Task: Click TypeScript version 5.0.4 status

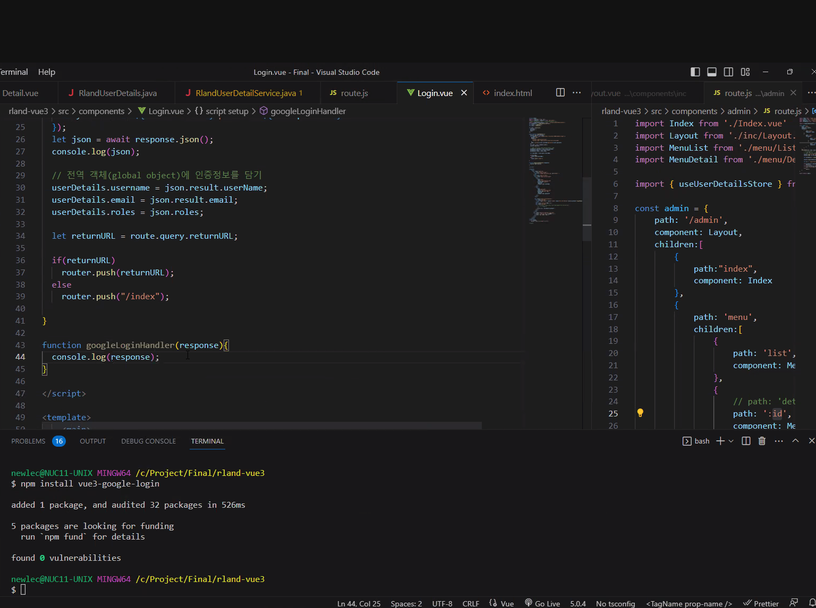Action: click(x=577, y=604)
